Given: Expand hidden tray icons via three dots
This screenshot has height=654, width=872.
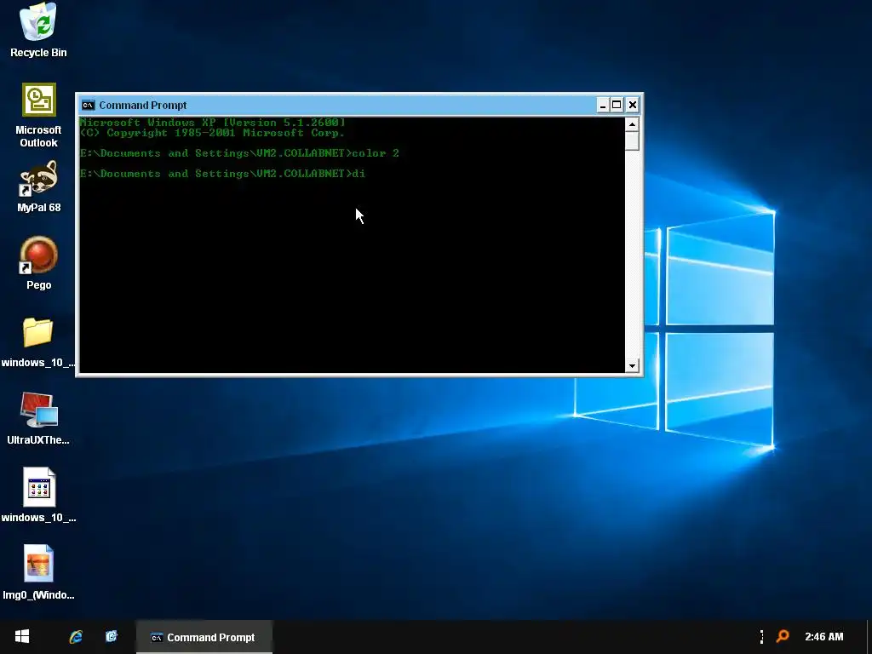Looking at the screenshot, I should tap(761, 637).
